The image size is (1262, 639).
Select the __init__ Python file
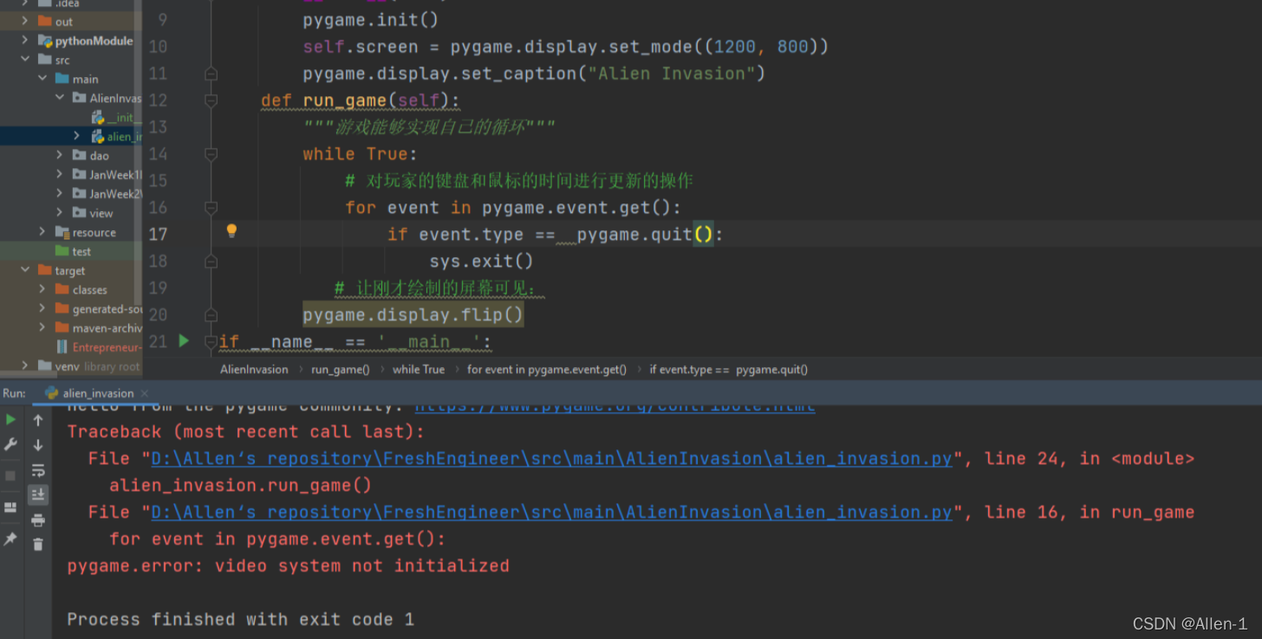(115, 117)
